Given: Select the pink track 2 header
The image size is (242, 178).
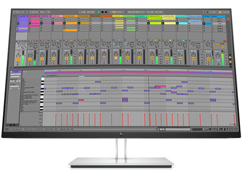Looking at the screenshot, I should 34,16.
